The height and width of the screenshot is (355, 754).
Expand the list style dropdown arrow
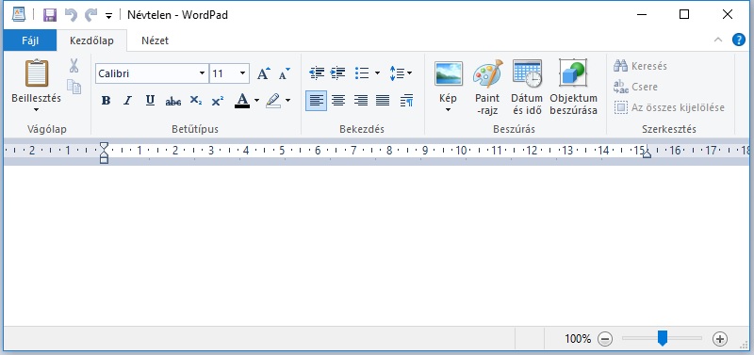point(377,73)
